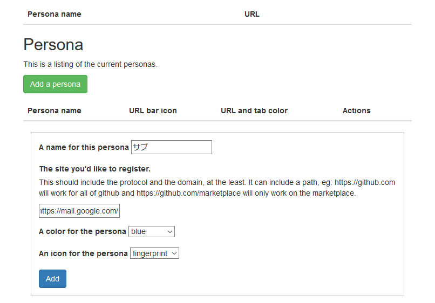Select the URL and tab color column header
Screen dimensions: 435x303
(x=254, y=111)
